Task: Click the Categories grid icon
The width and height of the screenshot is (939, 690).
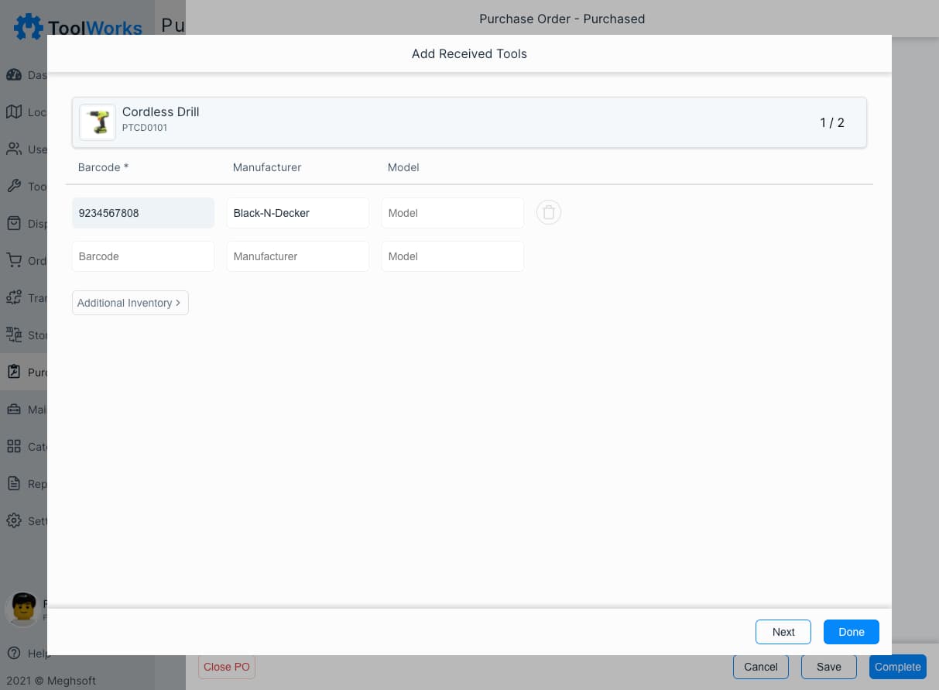Action: click(14, 446)
